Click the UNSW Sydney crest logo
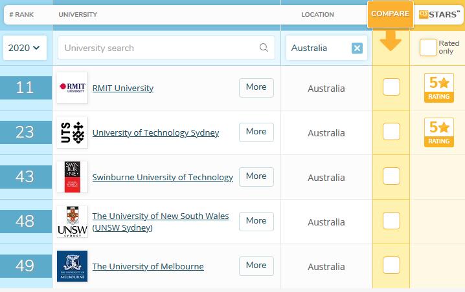Viewport: 465px width, 292px height. click(x=72, y=222)
